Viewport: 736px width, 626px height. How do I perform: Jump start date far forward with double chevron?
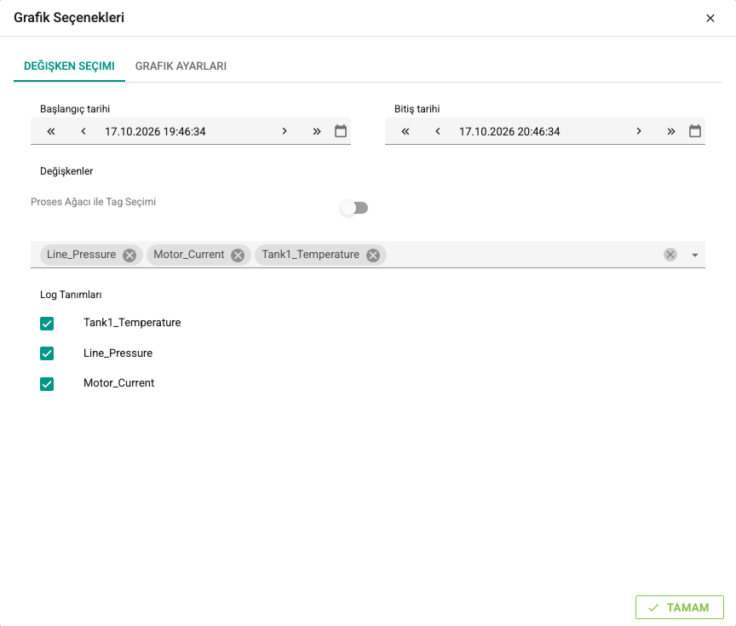[317, 131]
